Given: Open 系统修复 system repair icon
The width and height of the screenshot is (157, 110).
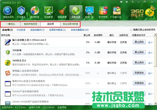Looking at the screenshot, I should [x=49, y=12].
